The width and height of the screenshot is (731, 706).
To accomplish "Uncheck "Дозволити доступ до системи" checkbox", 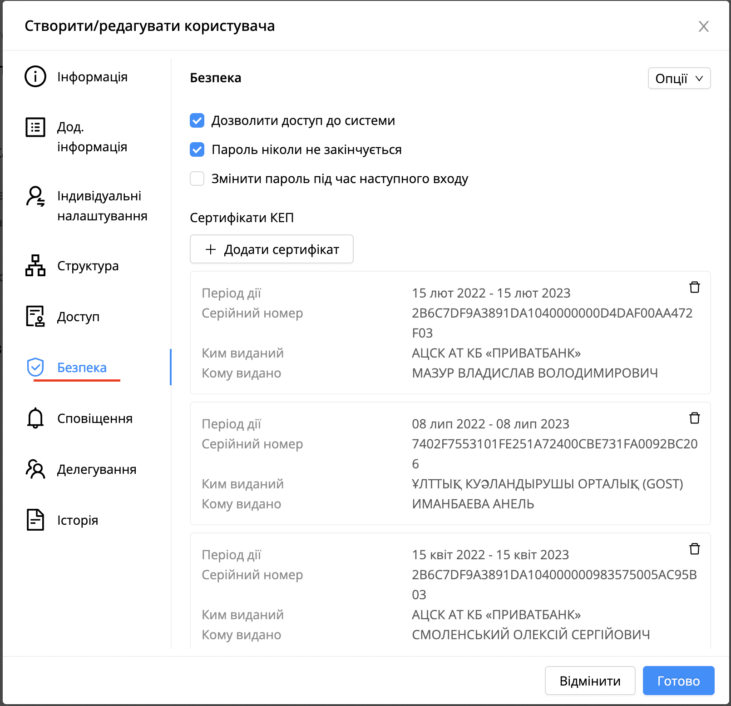I will tap(197, 120).
